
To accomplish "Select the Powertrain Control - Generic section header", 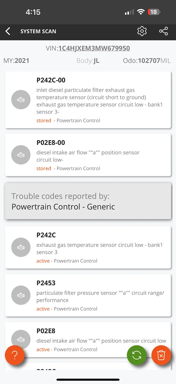I will (x=88, y=201).
